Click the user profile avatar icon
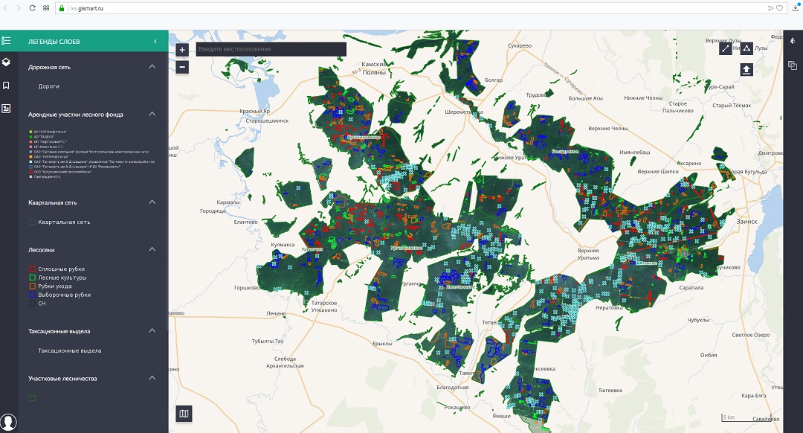This screenshot has height=433, width=803. tap(8, 422)
